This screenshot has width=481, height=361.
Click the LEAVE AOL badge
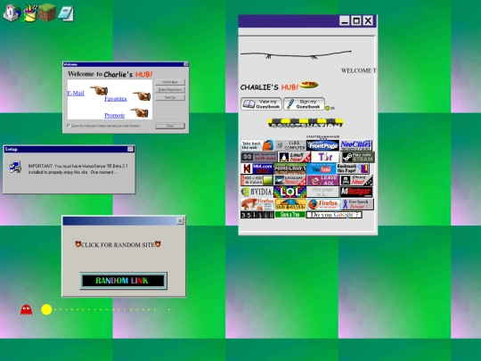click(x=323, y=180)
